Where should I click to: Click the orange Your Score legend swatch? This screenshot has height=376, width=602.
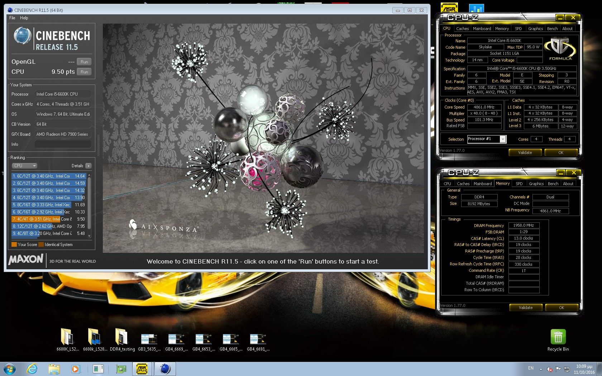tap(14, 245)
